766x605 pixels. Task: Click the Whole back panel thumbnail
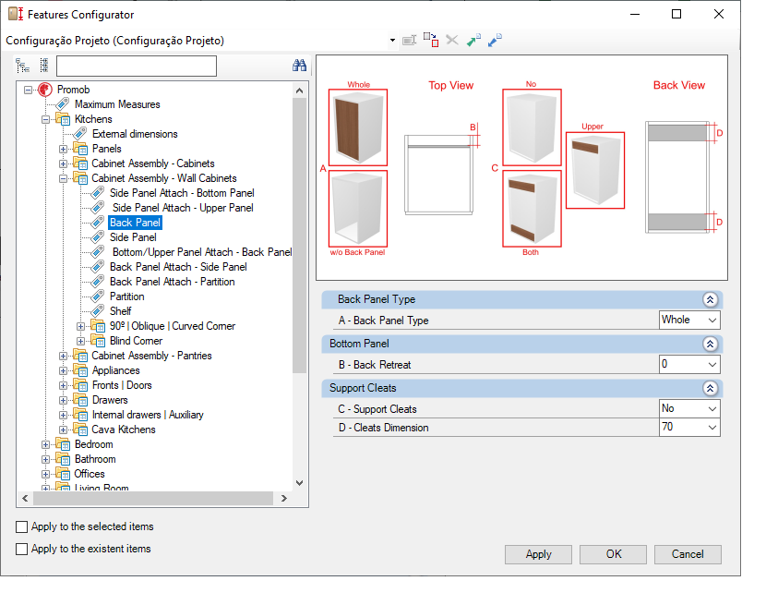(x=358, y=127)
